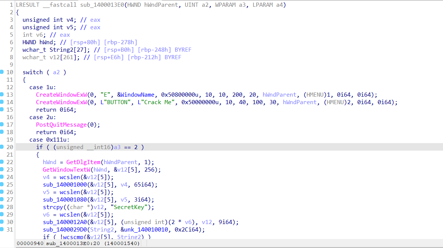The width and height of the screenshot is (443, 248).
Task: Click v12[261] declaration on line 8
Action: point(63,57)
